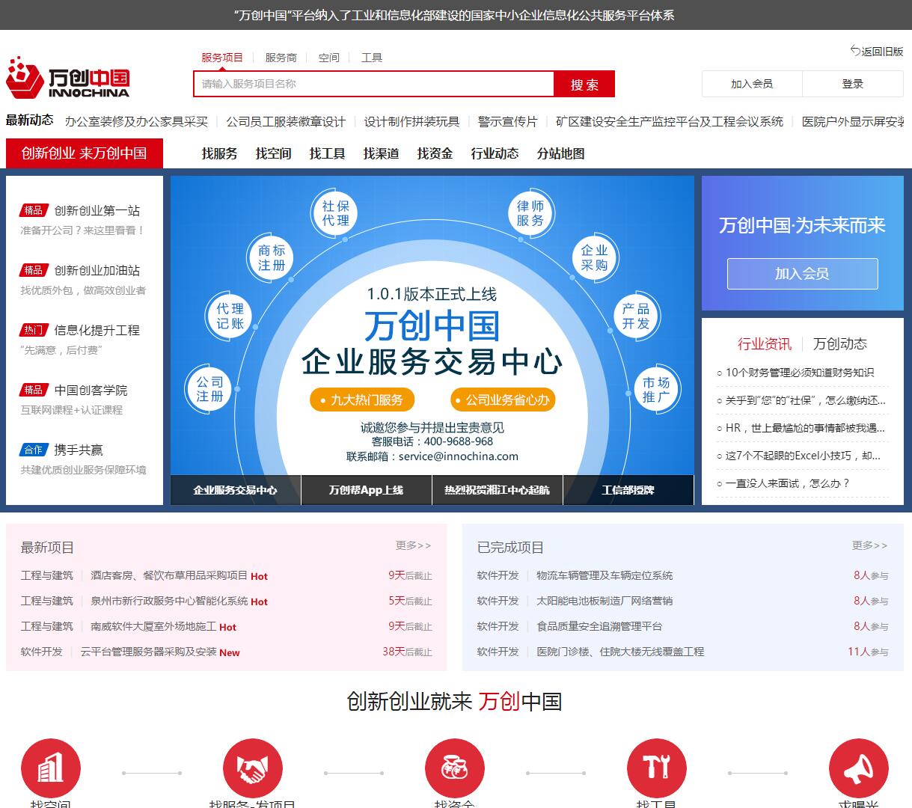
Task: Open the 创新创业加油站 sidebar entry
Action: 97,270
